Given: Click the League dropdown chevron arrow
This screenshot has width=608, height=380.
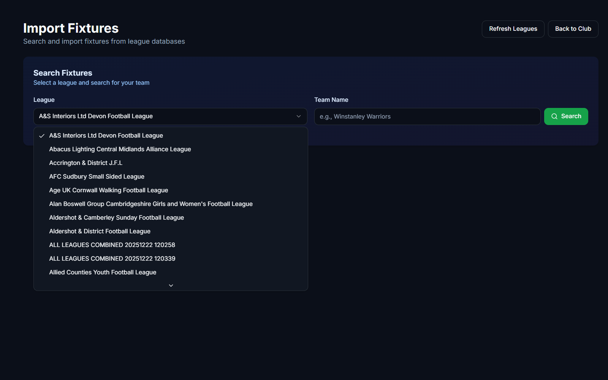Looking at the screenshot, I should coord(299,116).
